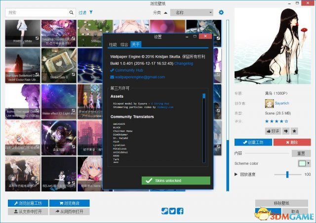316x223 pixels.
Task: Click Sayartich author avatar
Action: point(269,103)
